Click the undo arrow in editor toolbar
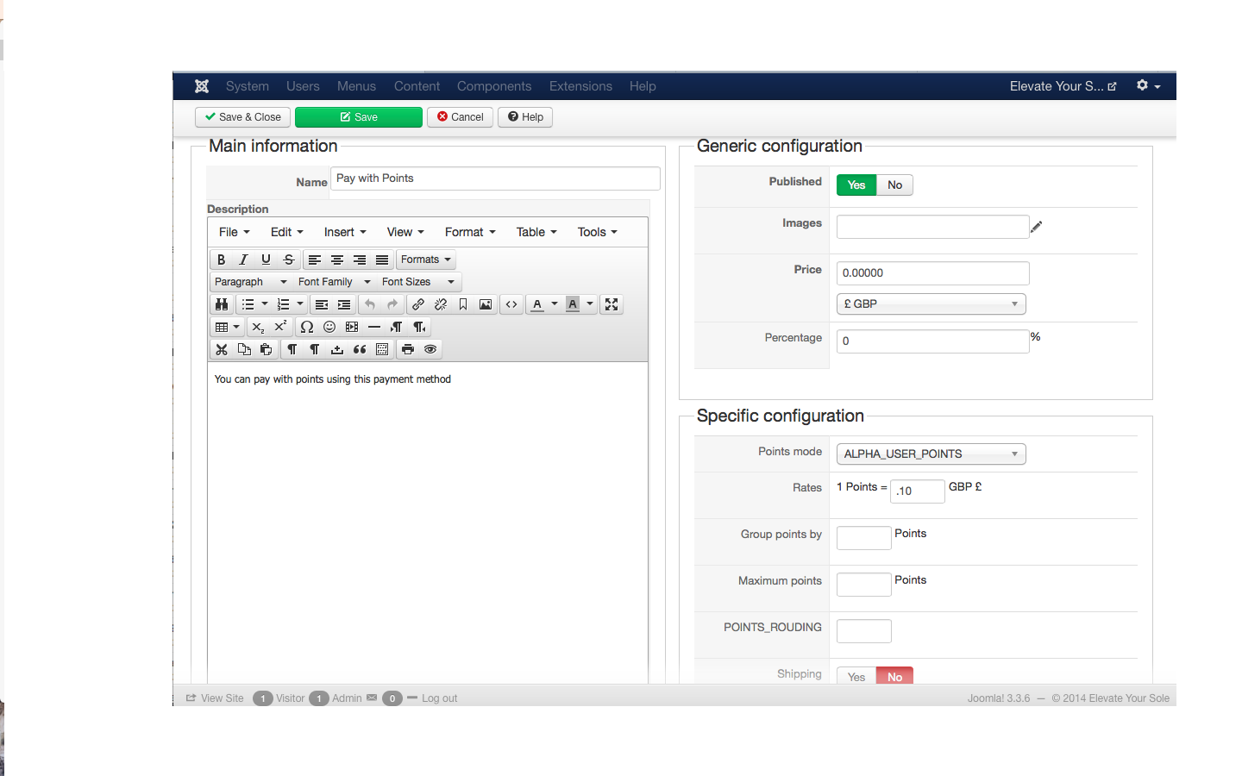 [x=370, y=304]
